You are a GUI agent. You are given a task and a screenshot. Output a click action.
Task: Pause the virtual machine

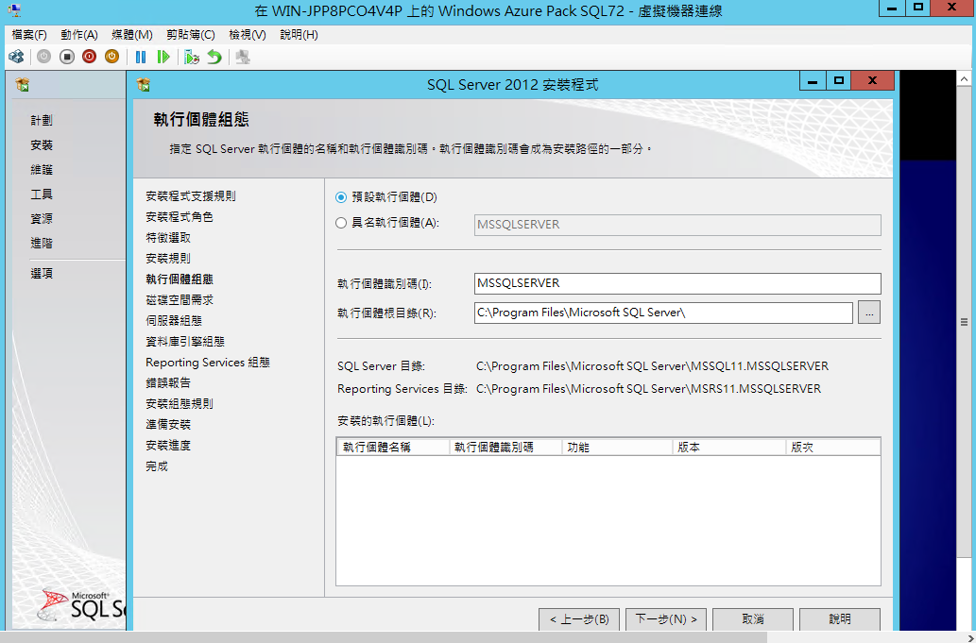tap(141, 58)
